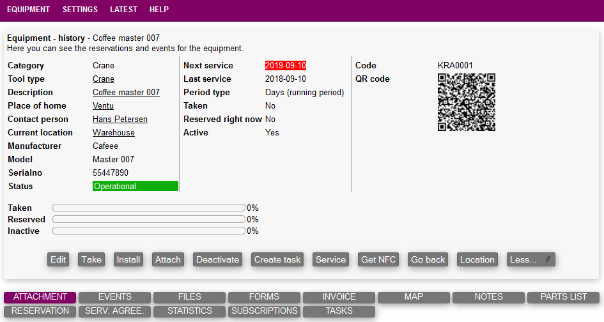
Task: Open the EQUIPMENT menu
Action: click(x=28, y=10)
